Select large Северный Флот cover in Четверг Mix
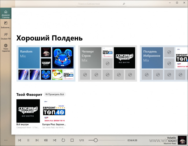The image size is (188, 146). (124, 58)
